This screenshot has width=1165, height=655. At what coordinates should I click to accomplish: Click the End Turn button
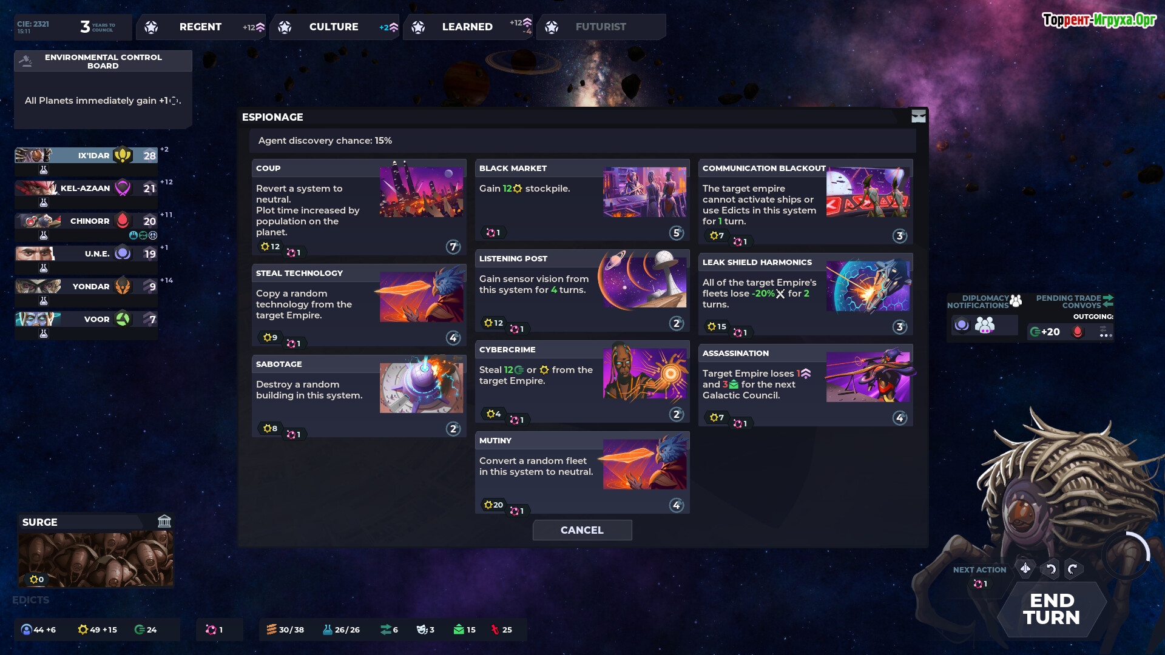(x=1052, y=609)
